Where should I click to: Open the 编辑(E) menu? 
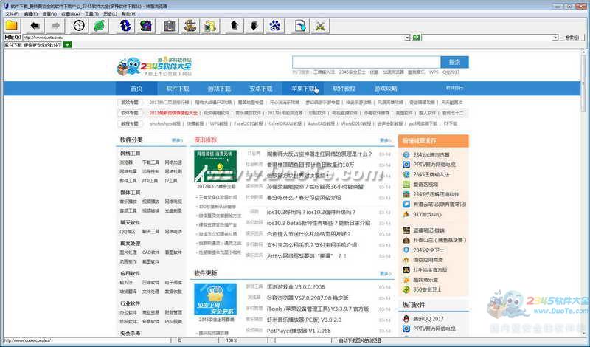pos(30,14)
